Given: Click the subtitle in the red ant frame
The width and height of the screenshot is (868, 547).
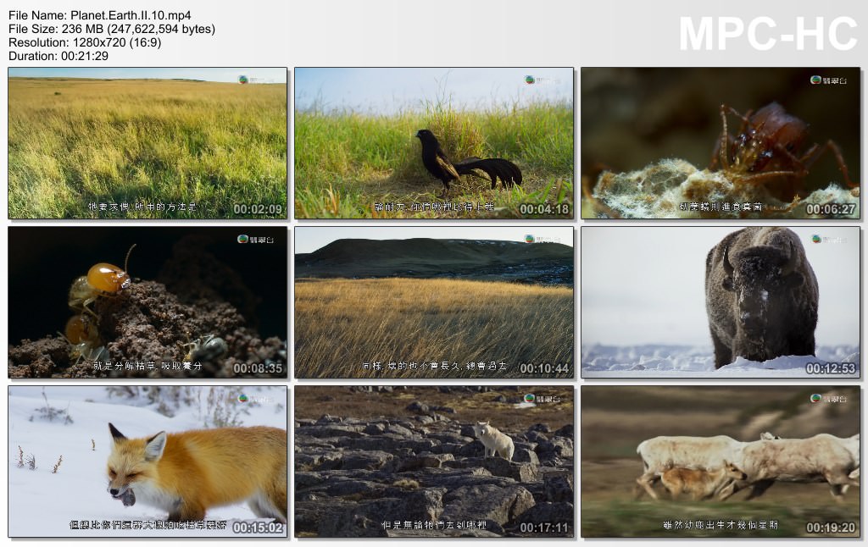Looking at the screenshot, I should pos(721,207).
